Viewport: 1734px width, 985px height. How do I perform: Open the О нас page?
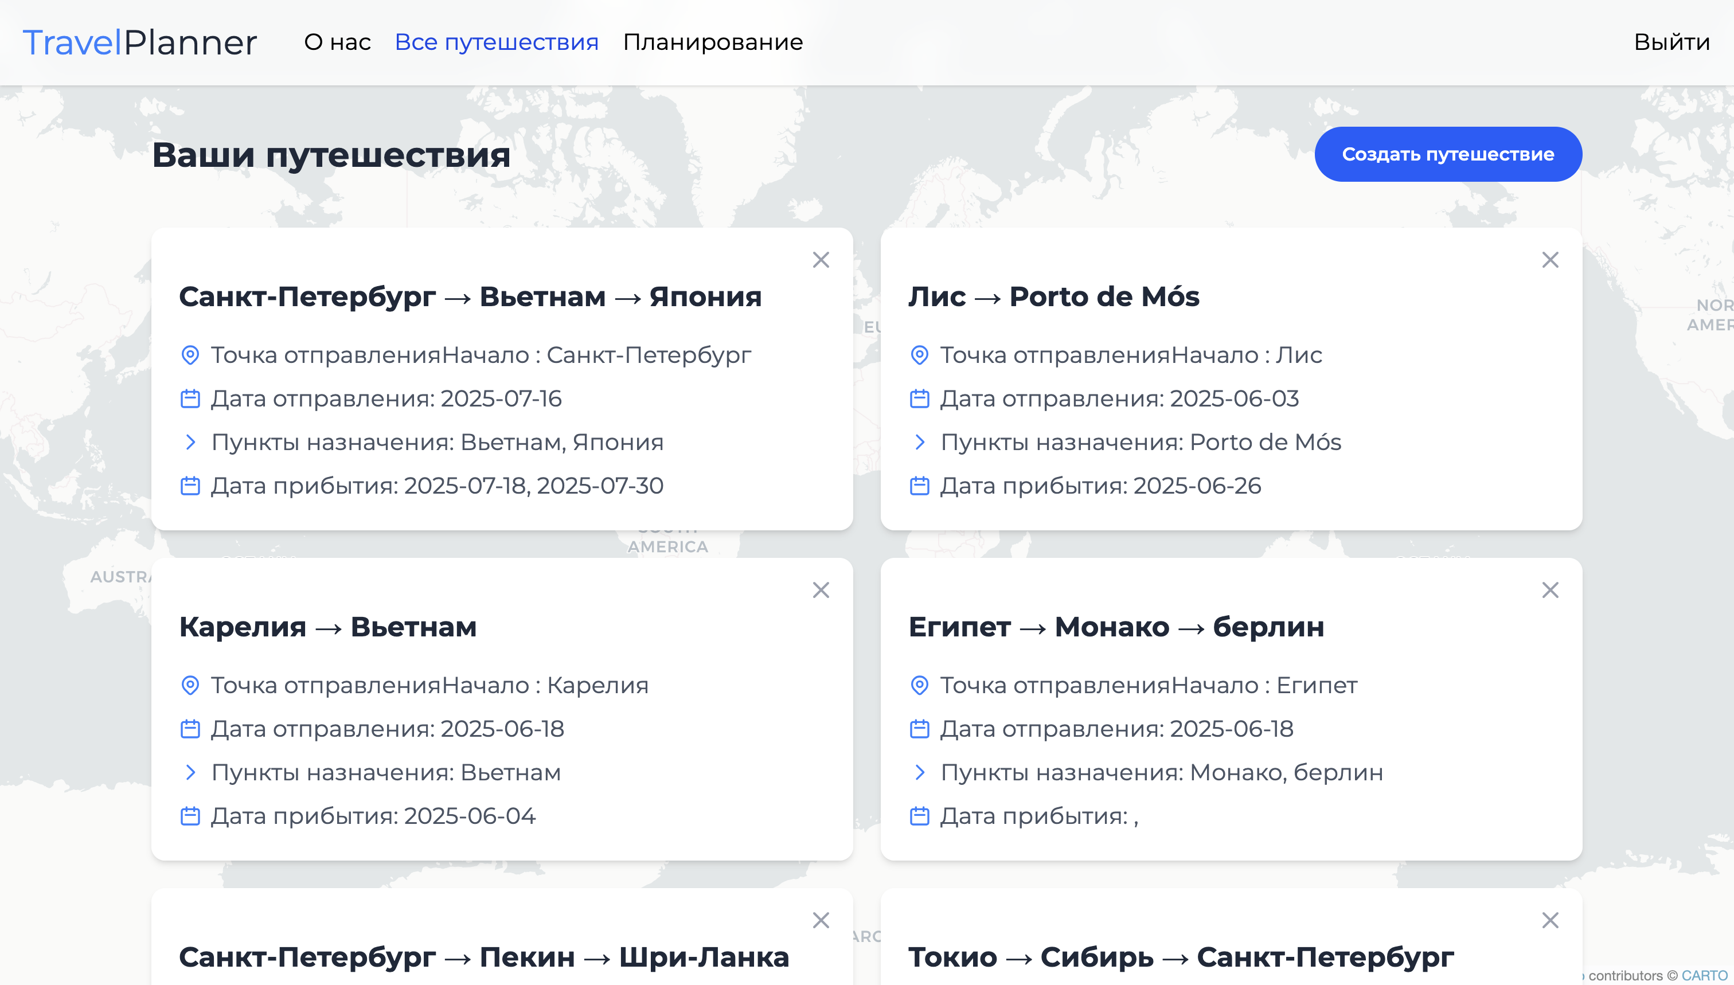(338, 42)
